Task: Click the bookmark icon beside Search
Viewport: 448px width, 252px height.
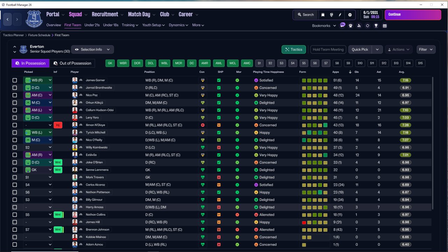Action: pos(323,15)
